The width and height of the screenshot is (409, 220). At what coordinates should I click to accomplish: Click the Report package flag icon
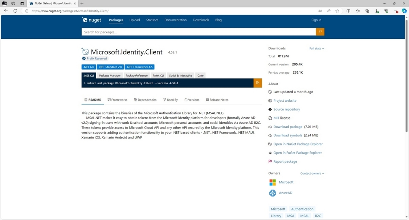point(270,161)
